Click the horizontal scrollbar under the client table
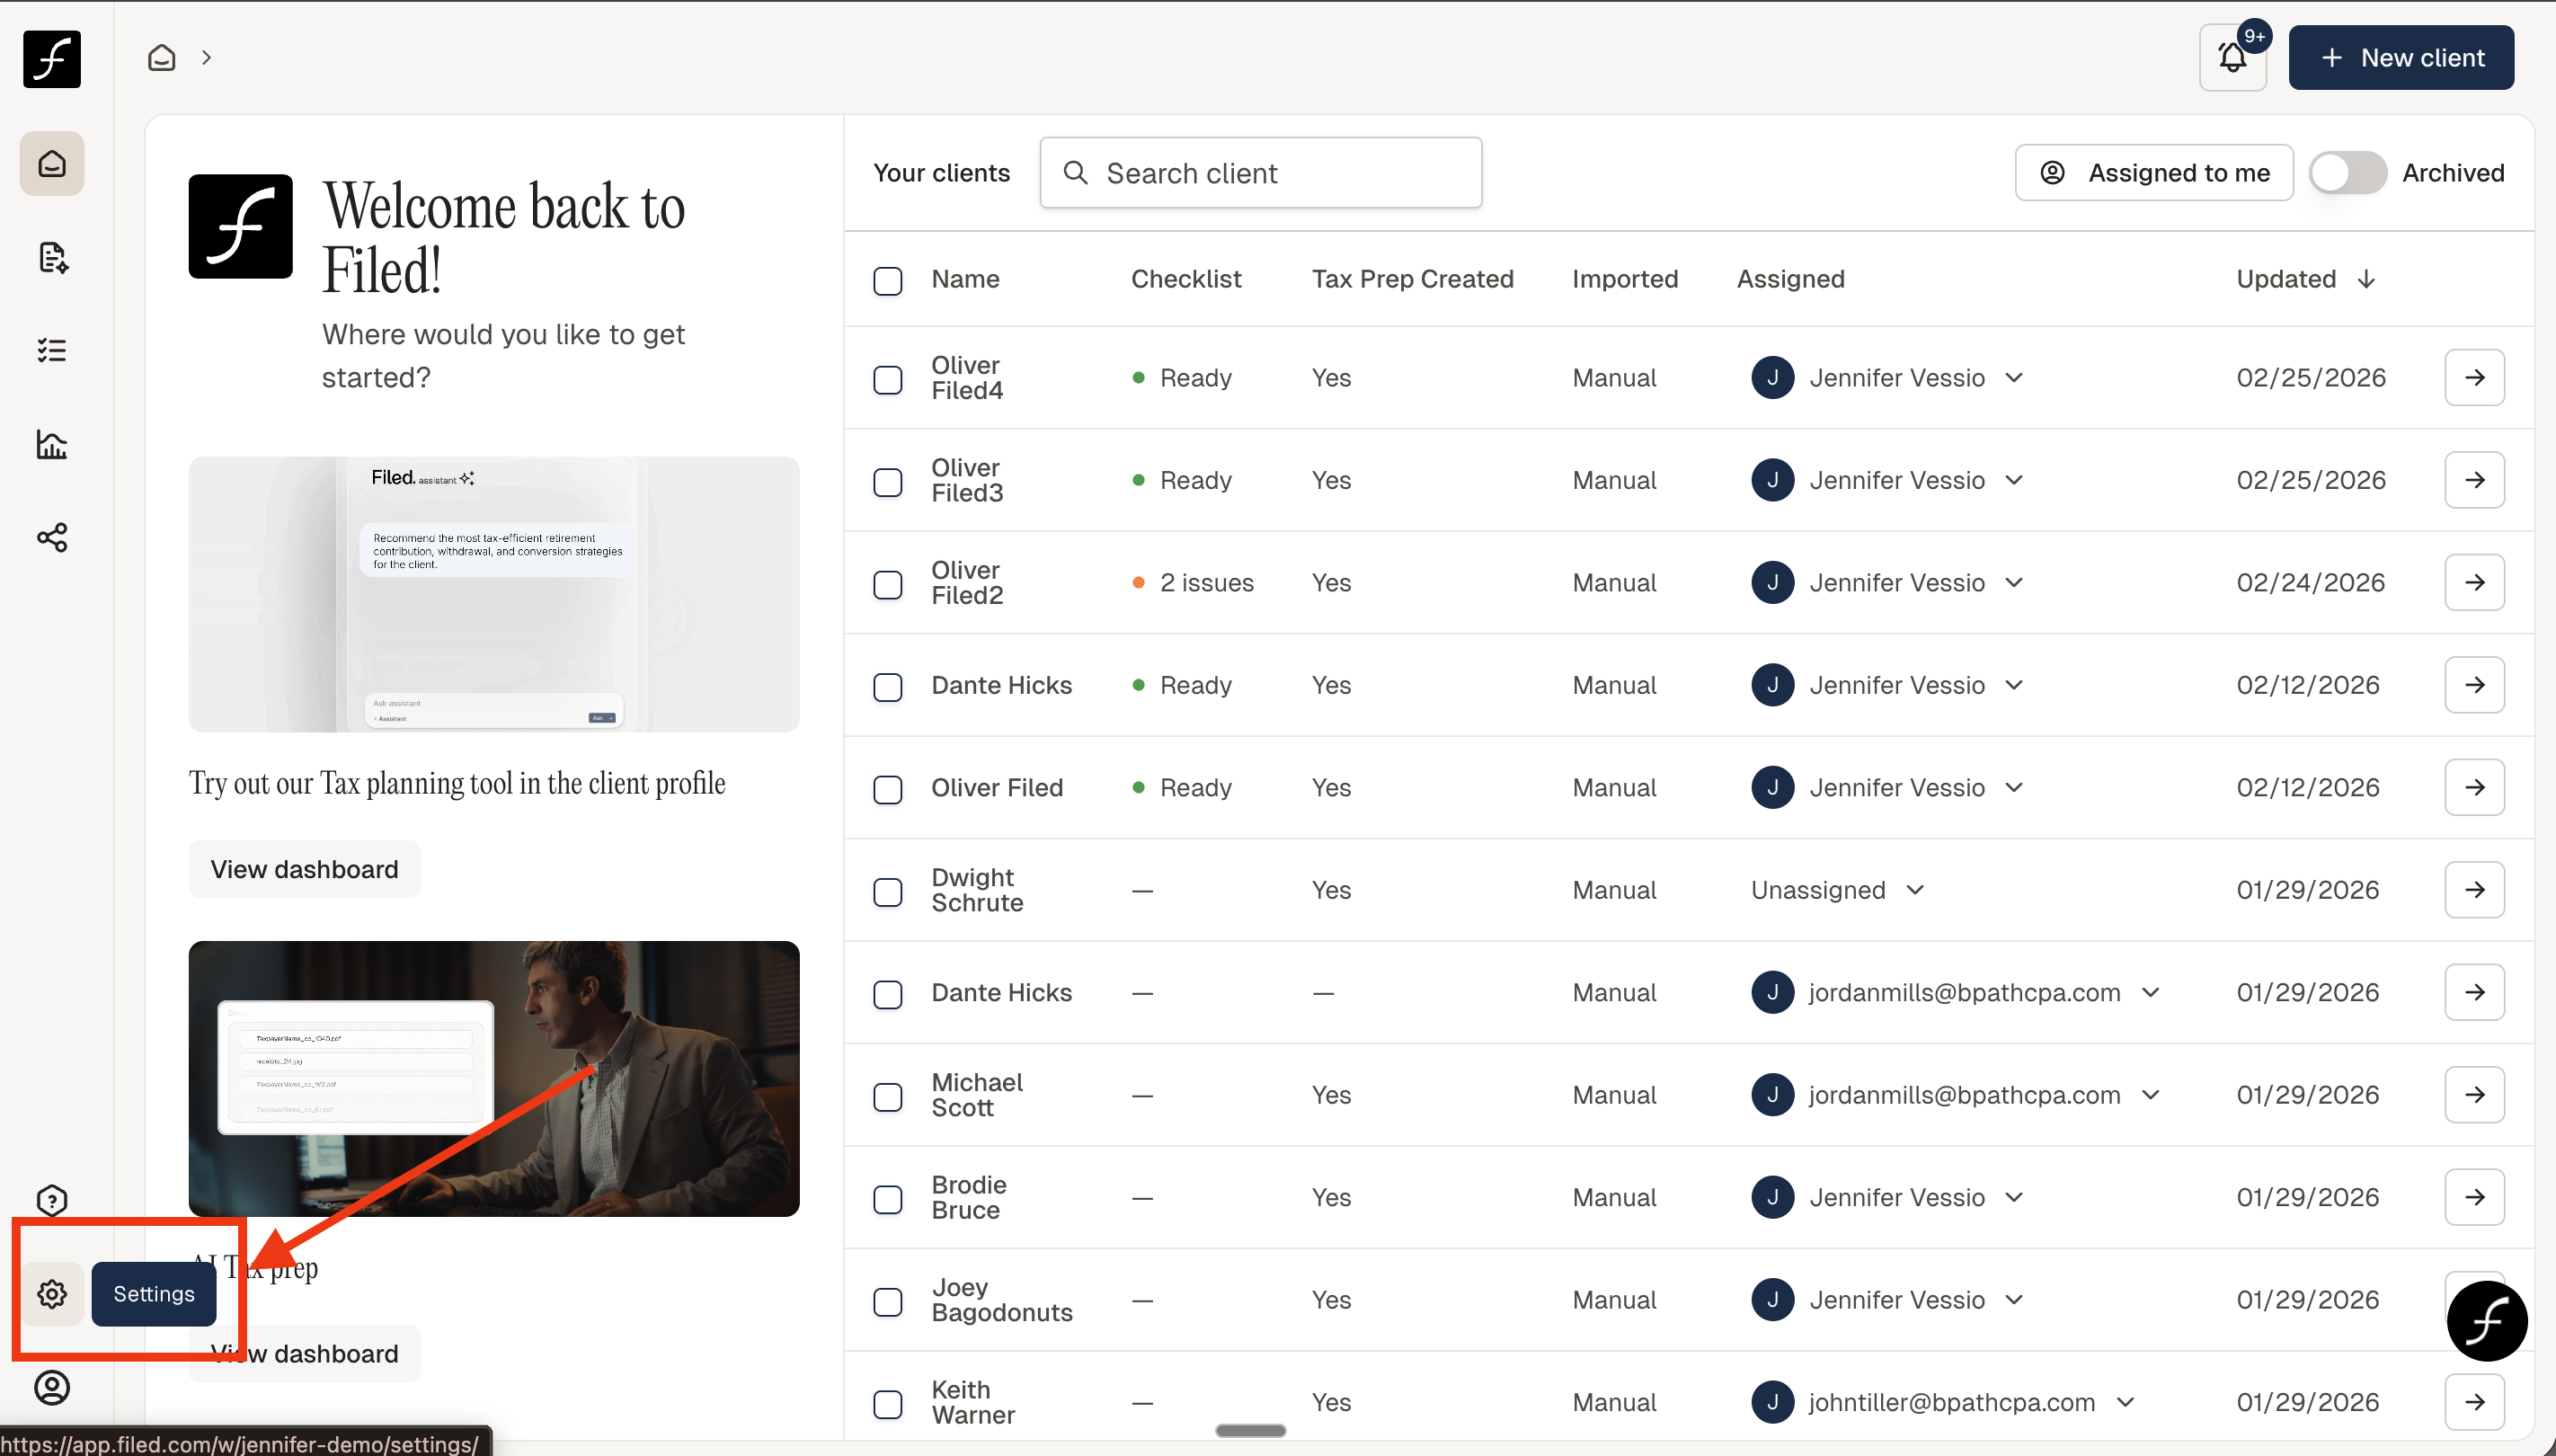Screen dimensions: 2556x1456 click(1250, 1431)
